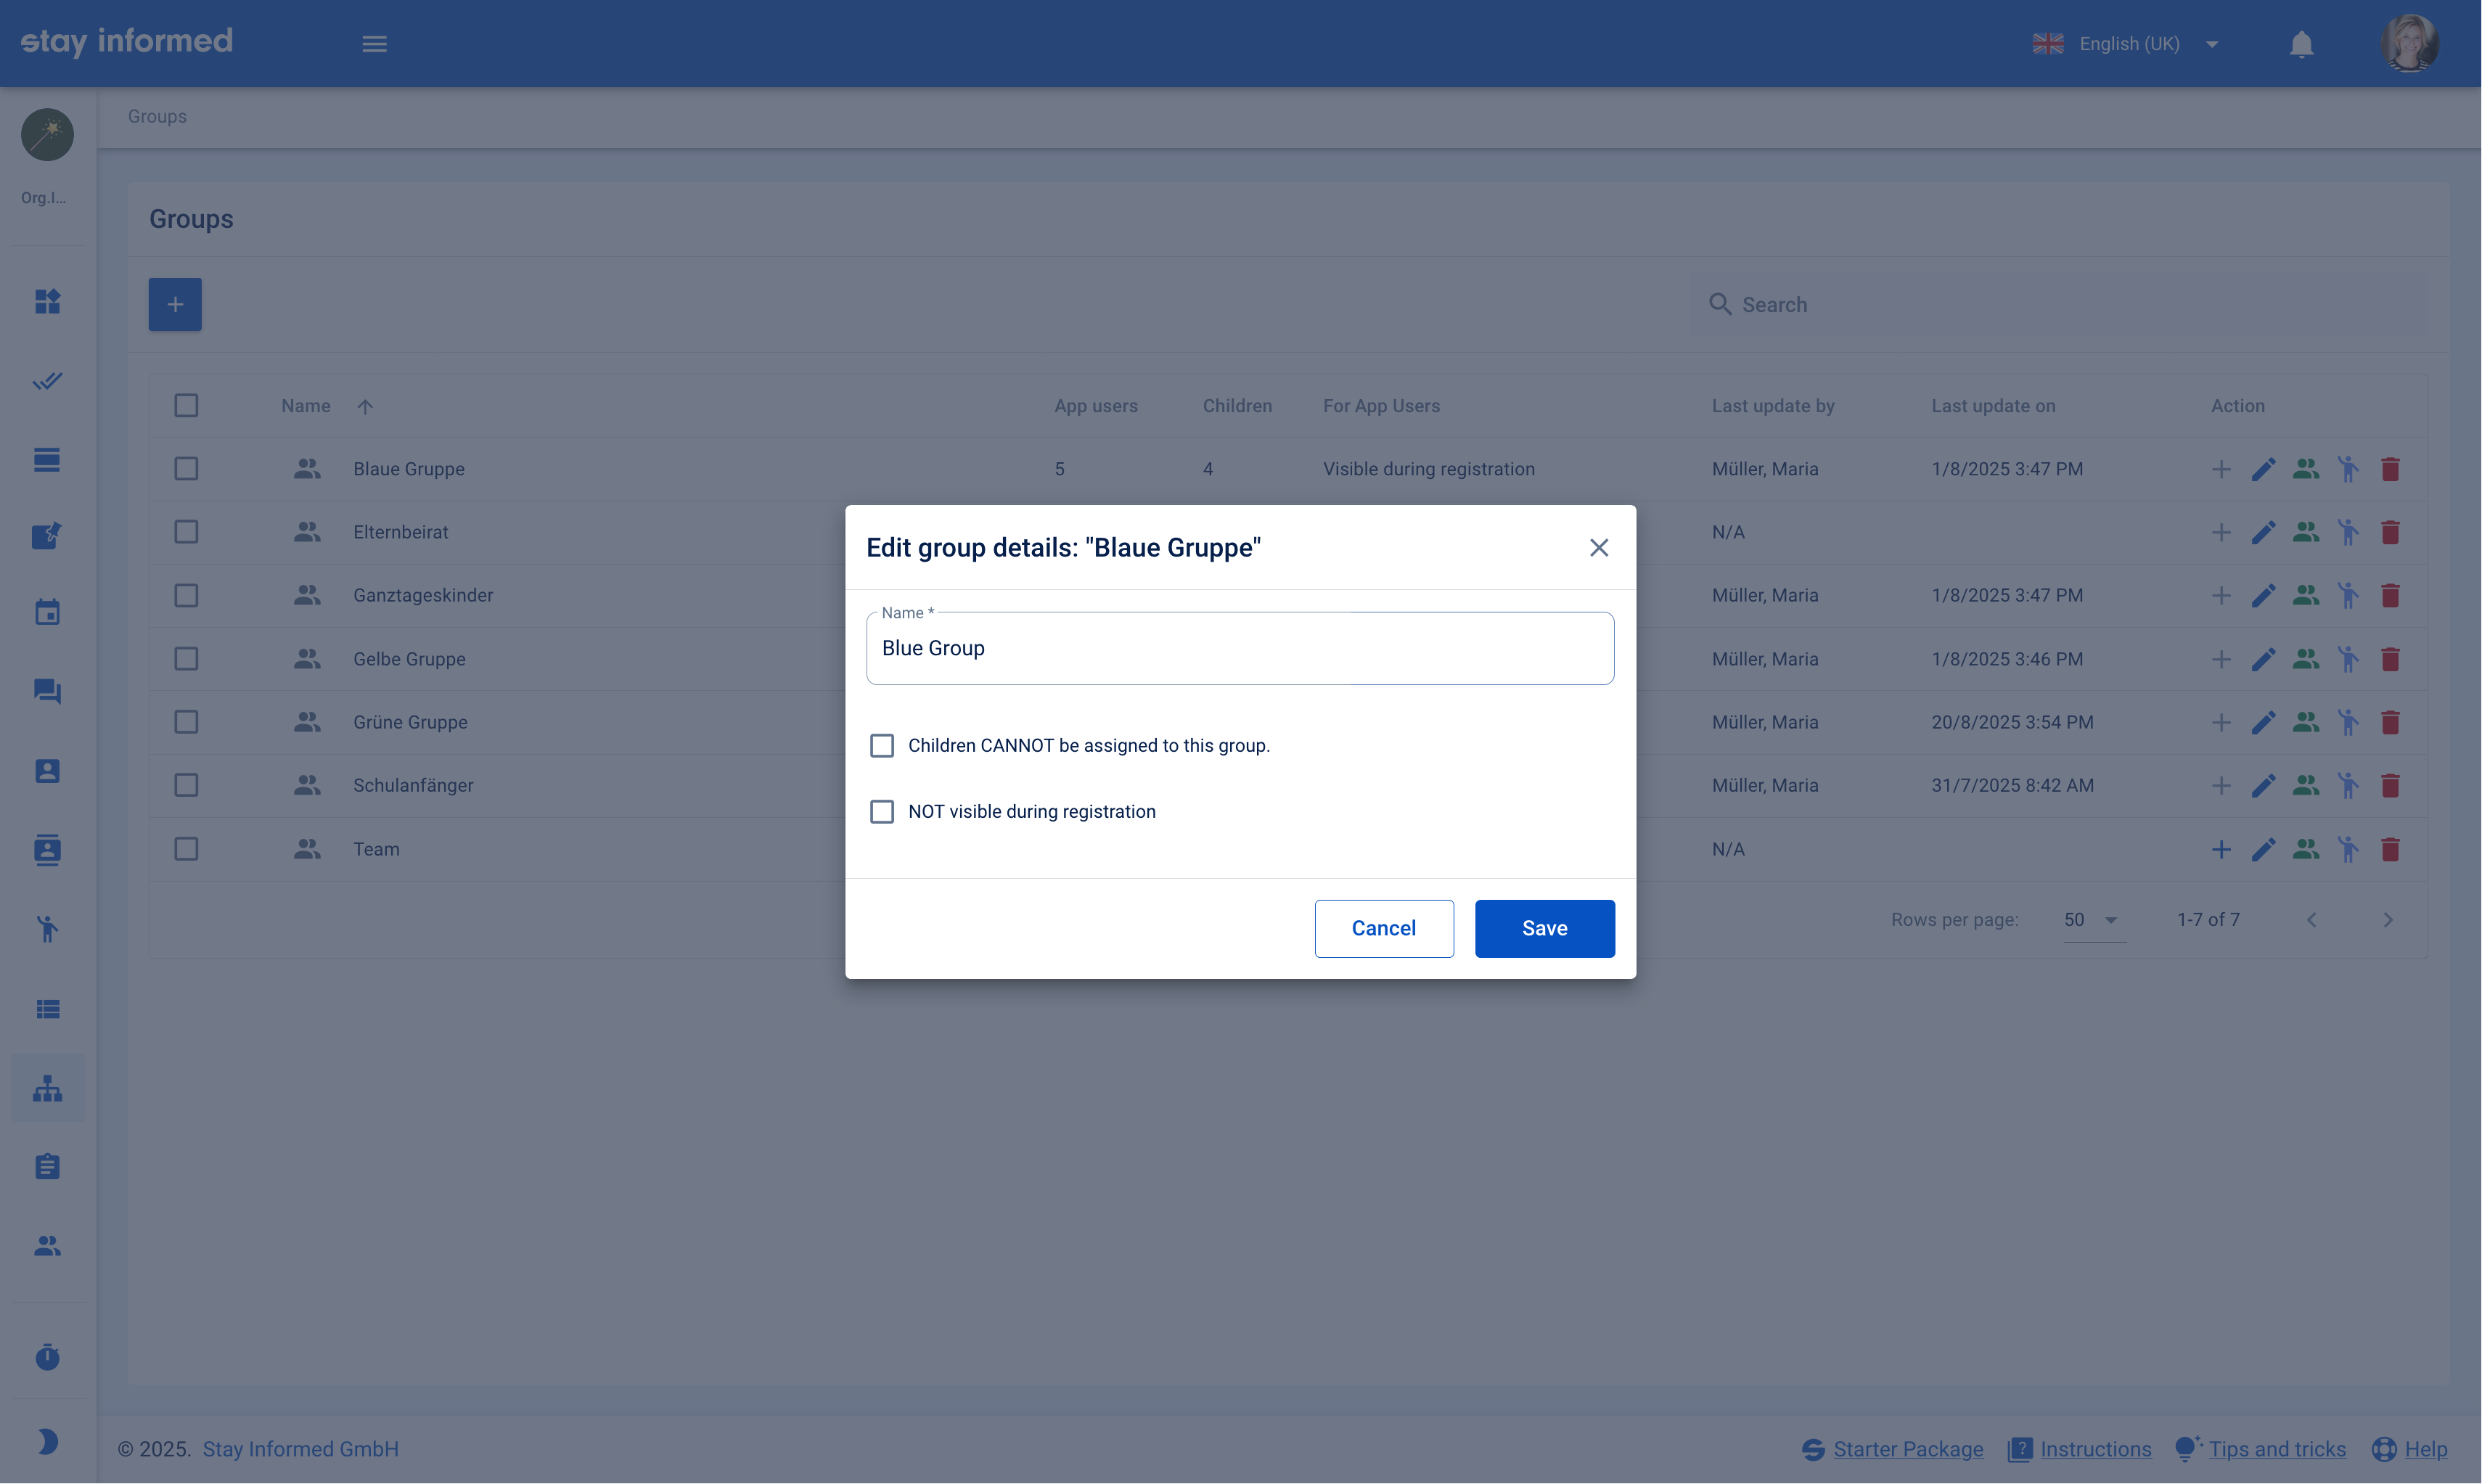The width and height of the screenshot is (2482, 1484).
Task: Check Children CANNOT be assigned to this group
Action: pyautogui.click(x=881, y=746)
